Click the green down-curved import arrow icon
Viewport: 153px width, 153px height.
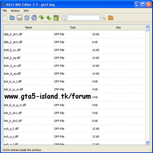point(41,18)
